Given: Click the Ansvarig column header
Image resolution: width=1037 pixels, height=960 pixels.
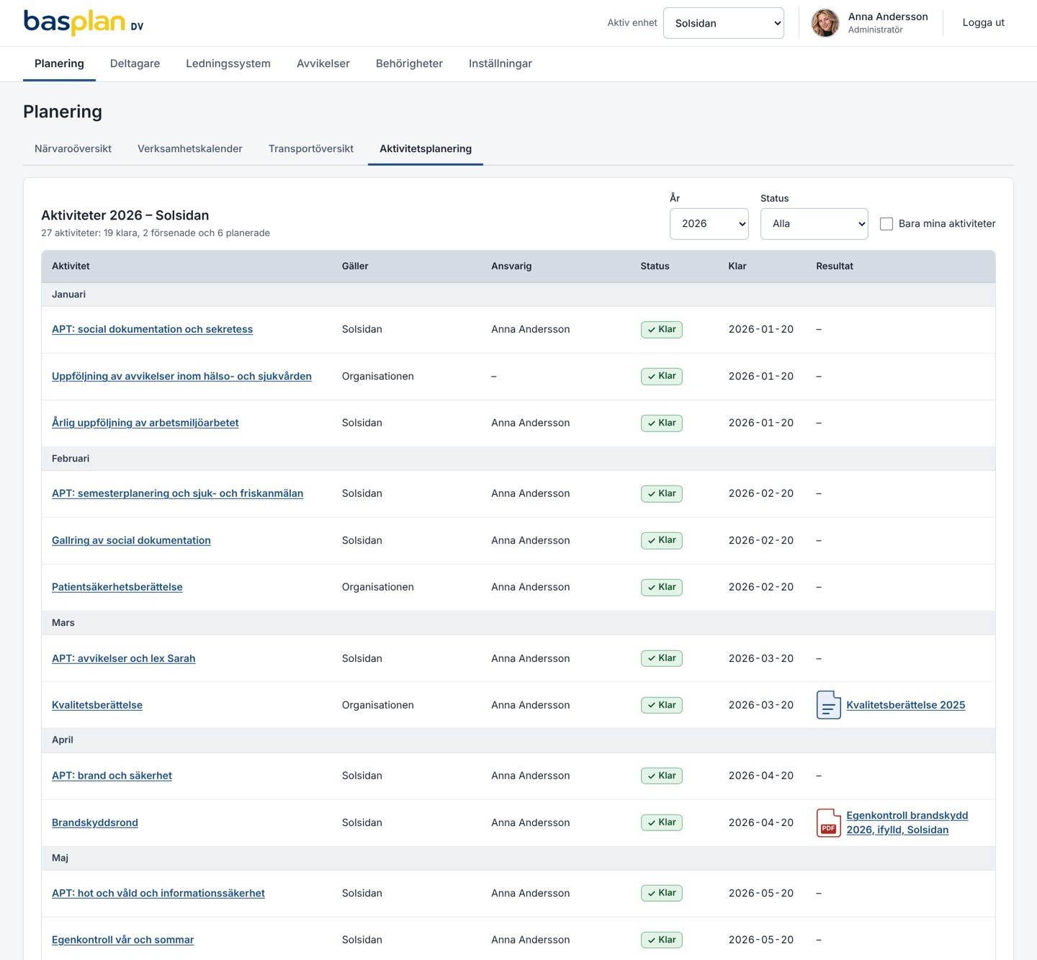Looking at the screenshot, I should pyautogui.click(x=511, y=266).
